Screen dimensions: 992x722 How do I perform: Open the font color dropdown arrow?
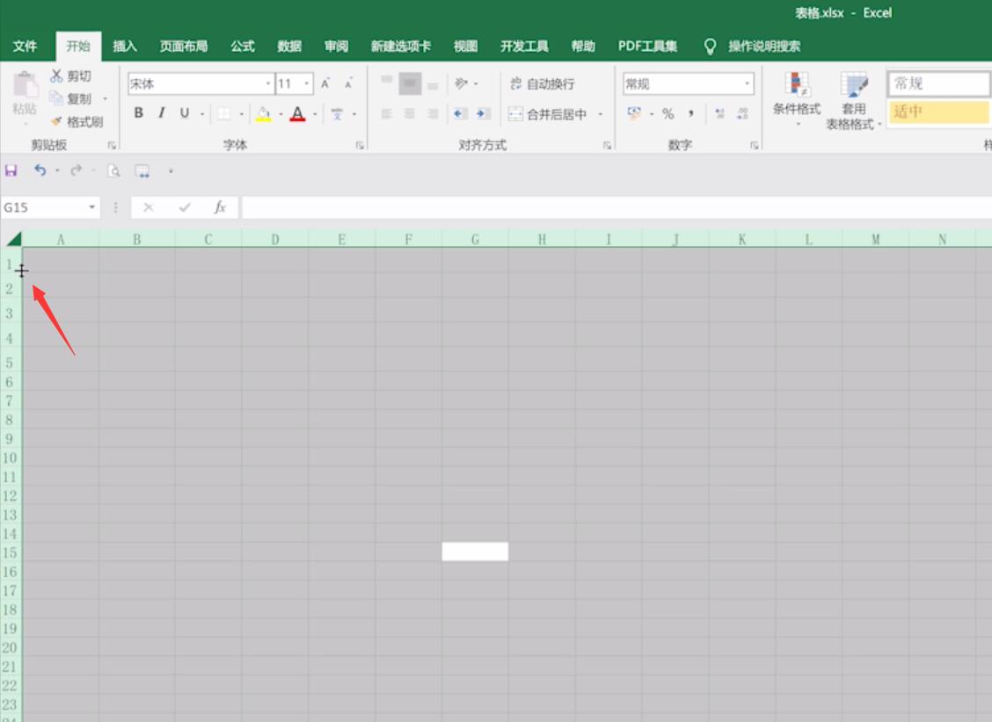[x=315, y=114]
